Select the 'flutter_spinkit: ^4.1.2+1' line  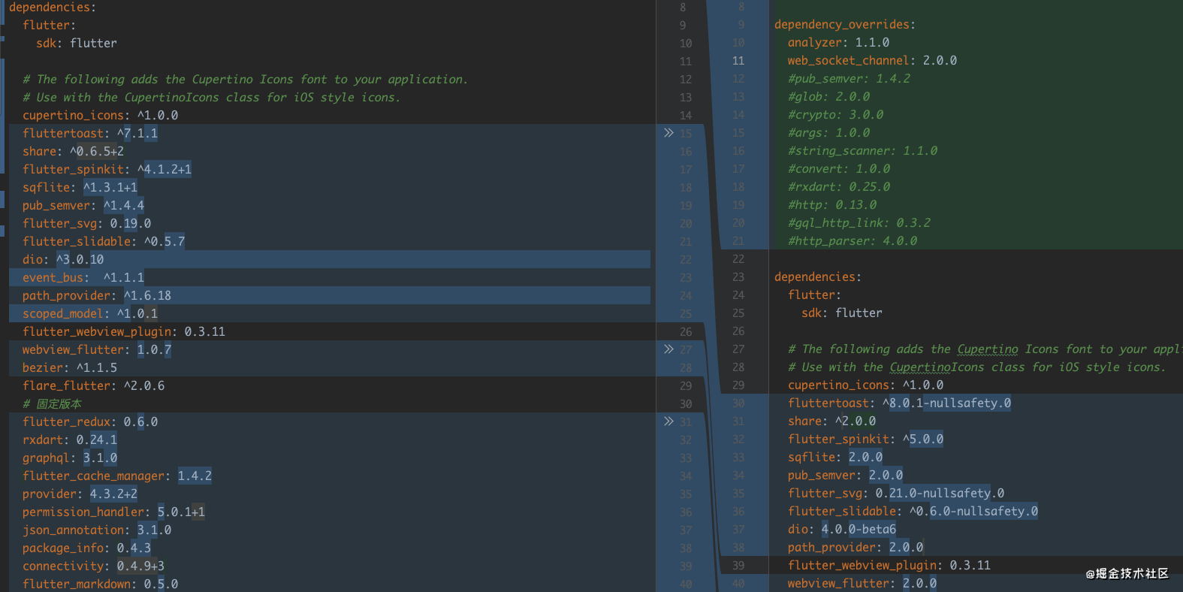tap(107, 169)
